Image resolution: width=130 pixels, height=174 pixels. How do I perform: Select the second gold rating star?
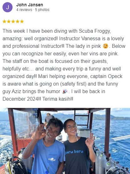pyautogui.click(x=9, y=21)
